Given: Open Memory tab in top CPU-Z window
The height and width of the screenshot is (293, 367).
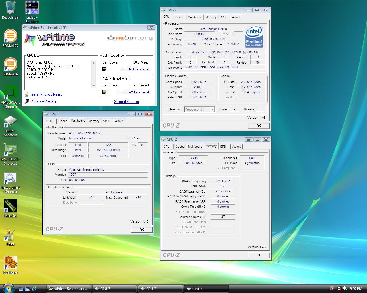Looking at the screenshot, I should 211,17.
